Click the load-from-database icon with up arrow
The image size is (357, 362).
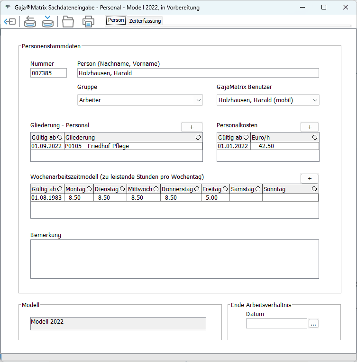click(30, 22)
